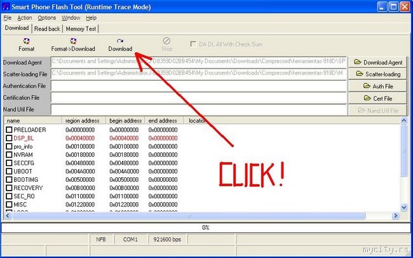Open the Action menu
The height and width of the screenshot is (258, 413).
pyautogui.click(x=25, y=18)
